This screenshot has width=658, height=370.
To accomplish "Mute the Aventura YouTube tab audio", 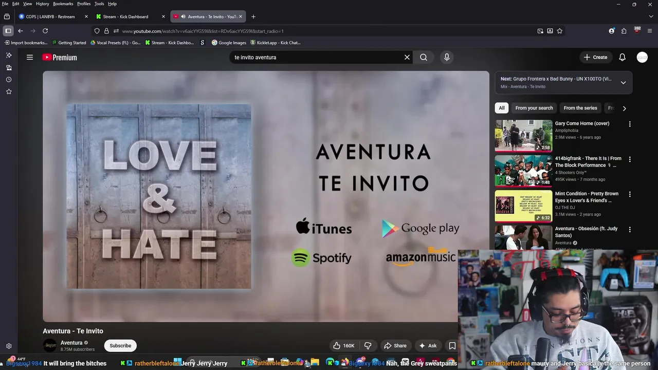I will [x=184, y=16].
